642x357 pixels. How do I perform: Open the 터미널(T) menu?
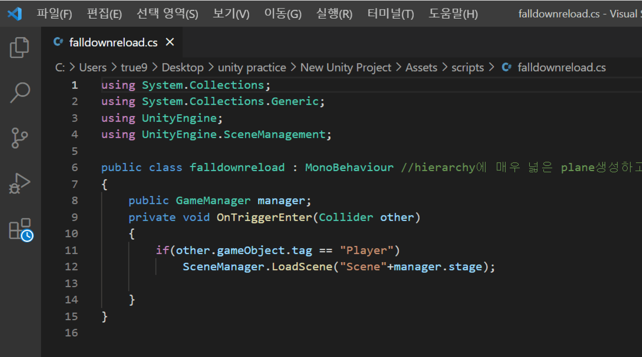coord(391,14)
